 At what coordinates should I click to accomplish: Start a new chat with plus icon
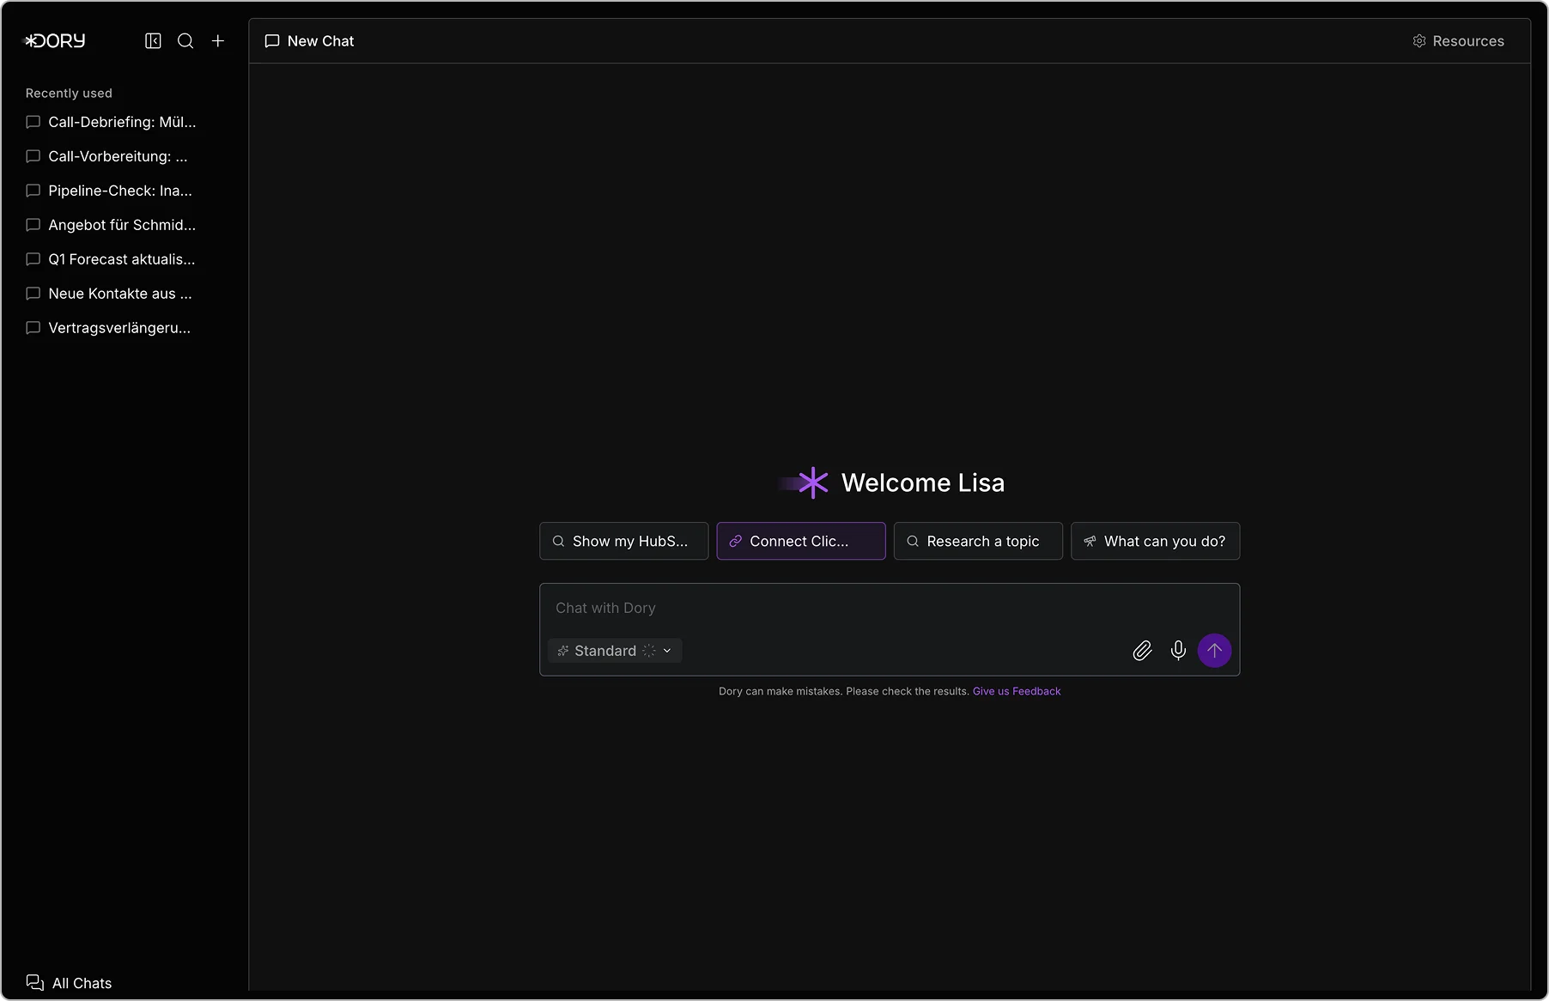[218, 41]
